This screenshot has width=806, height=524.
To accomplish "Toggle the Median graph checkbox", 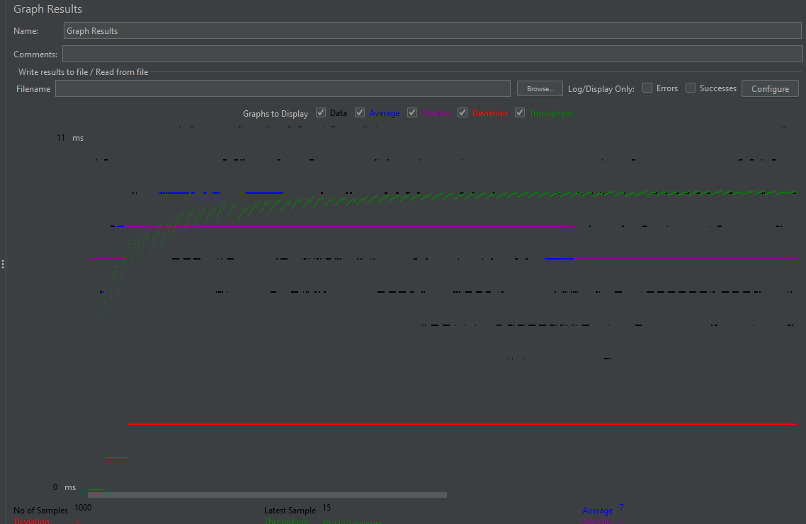I will (412, 112).
